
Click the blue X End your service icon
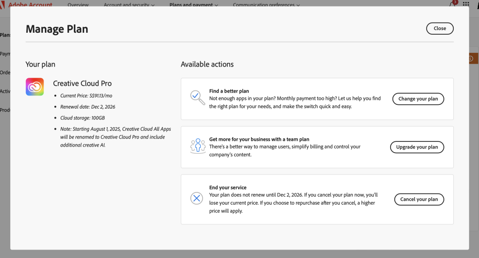197,199
